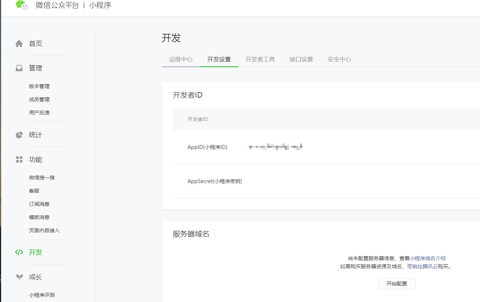Follow the 前往腾讯云 link

tap(425, 266)
